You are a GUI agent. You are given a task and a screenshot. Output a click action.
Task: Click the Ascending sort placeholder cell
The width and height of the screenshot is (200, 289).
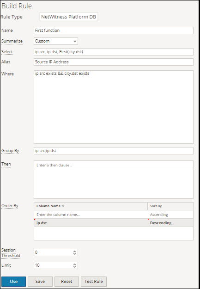(170, 215)
